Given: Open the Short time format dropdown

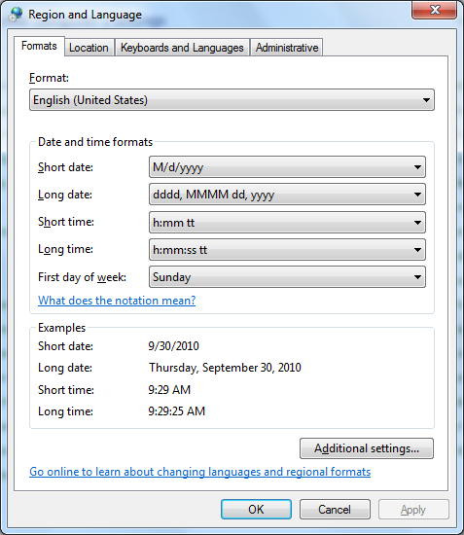Looking at the screenshot, I should click(x=287, y=223).
